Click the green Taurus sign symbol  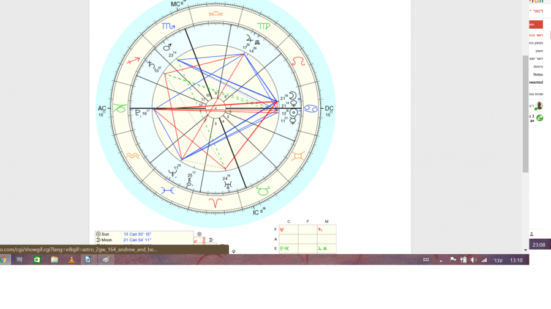tap(263, 191)
